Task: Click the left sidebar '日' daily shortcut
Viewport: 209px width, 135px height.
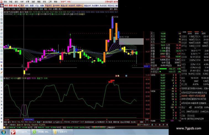Action: coord(1,101)
